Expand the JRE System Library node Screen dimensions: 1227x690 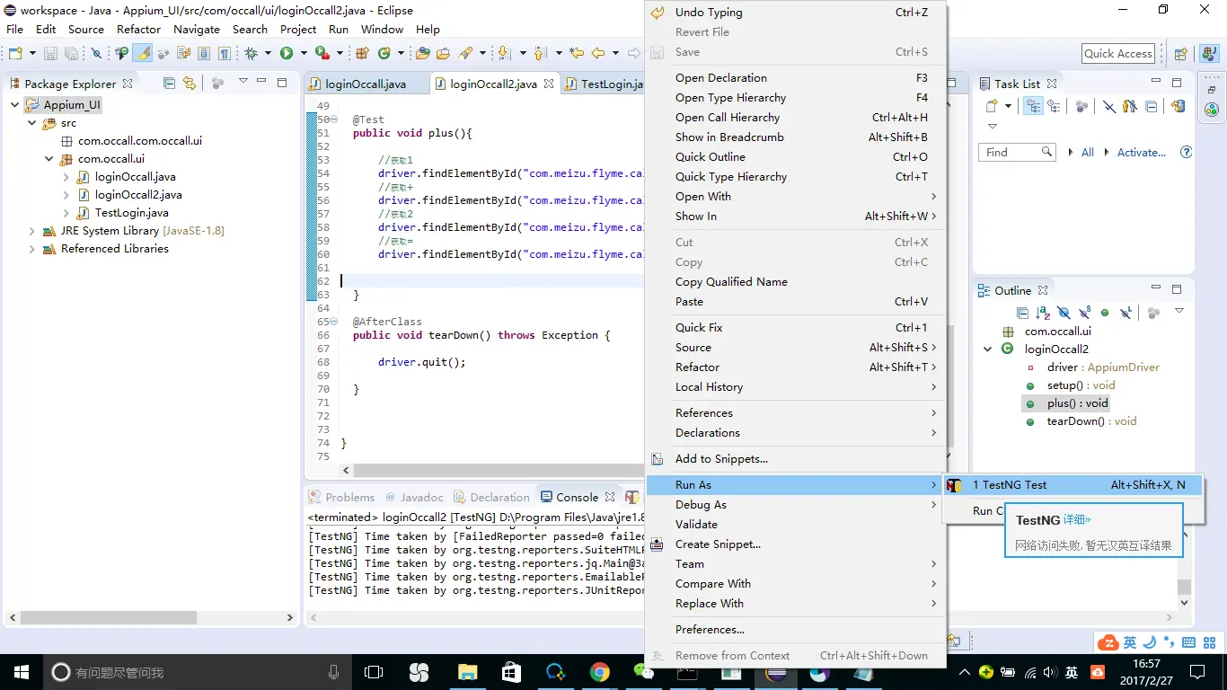(x=32, y=231)
